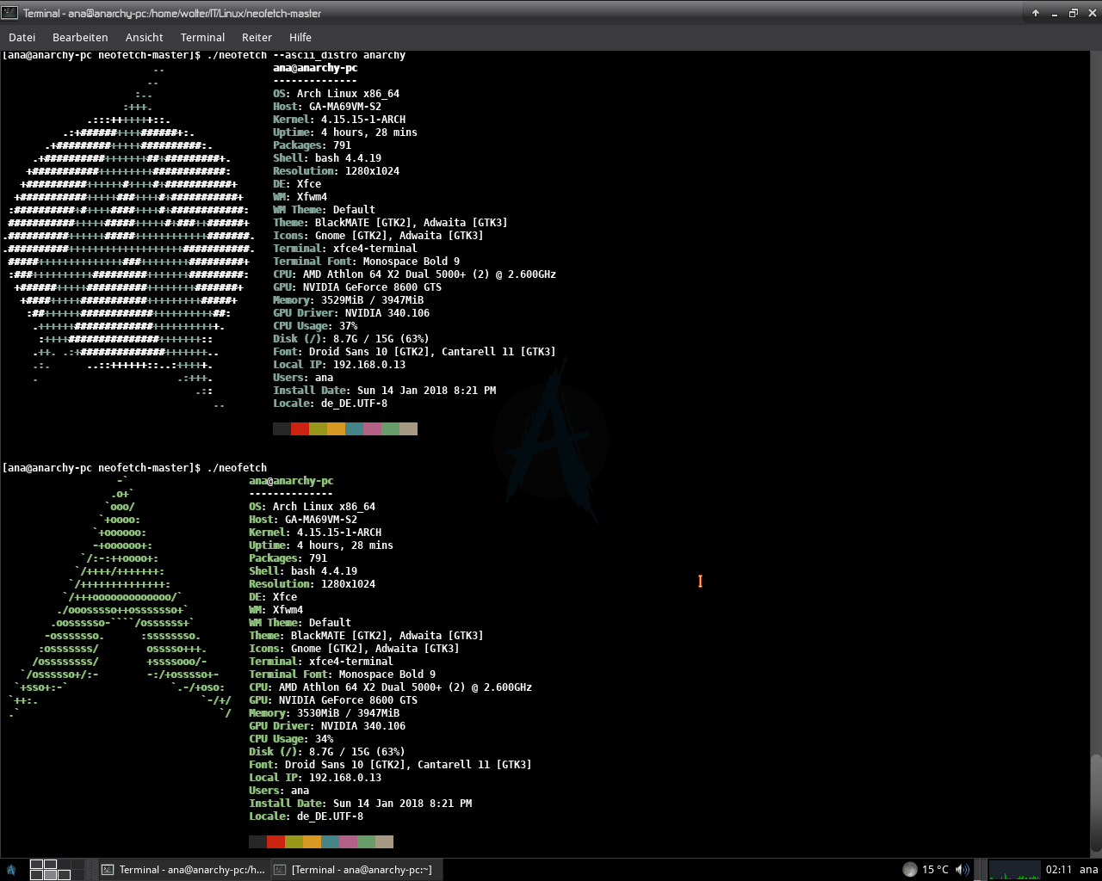Open the CPU load graph monitor in tray
The height and width of the screenshot is (881, 1102).
[1014, 869]
